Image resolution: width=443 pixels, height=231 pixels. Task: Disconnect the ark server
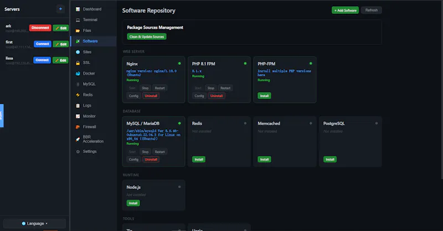pyautogui.click(x=40, y=28)
